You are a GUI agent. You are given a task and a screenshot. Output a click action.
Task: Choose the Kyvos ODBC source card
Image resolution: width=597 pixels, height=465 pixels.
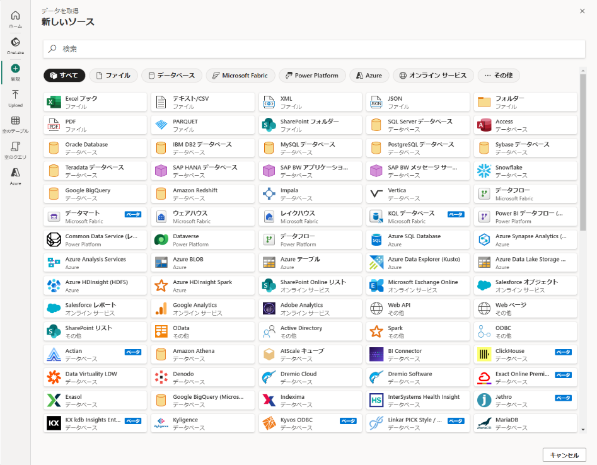pyautogui.click(x=310, y=423)
